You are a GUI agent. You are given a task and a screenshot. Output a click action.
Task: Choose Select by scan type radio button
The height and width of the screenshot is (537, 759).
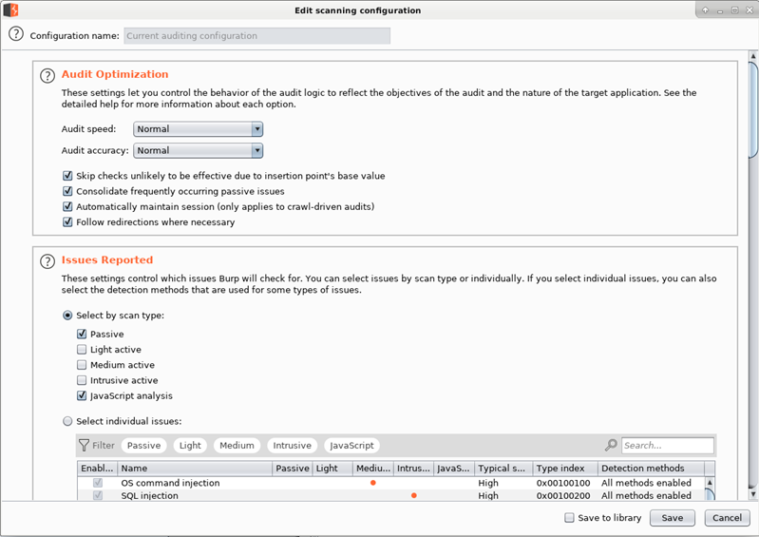click(x=67, y=316)
